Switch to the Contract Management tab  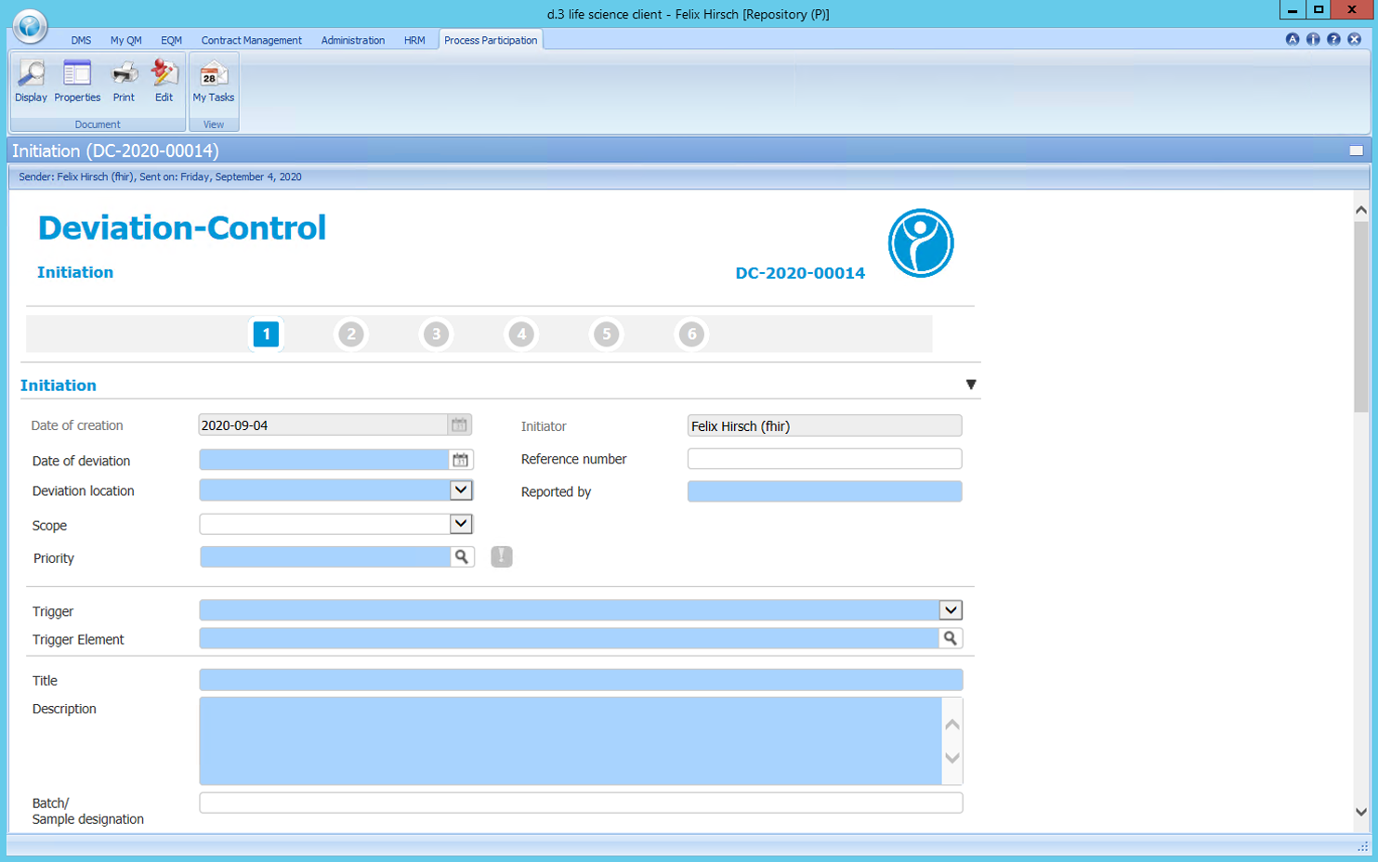(x=251, y=40)
